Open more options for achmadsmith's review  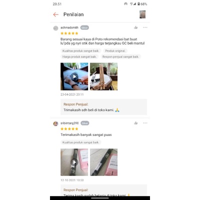[x=145, y=27]
